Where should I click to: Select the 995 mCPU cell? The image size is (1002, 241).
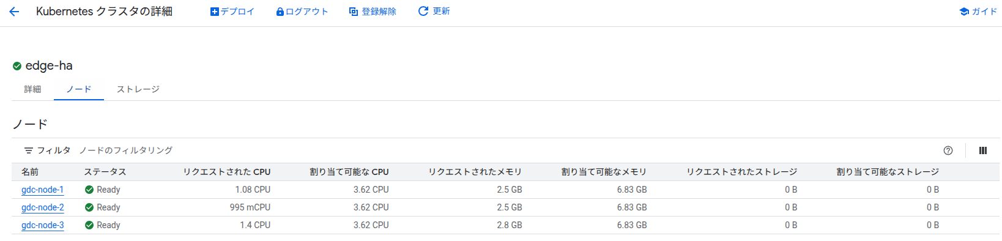click(x=250, y=207)
